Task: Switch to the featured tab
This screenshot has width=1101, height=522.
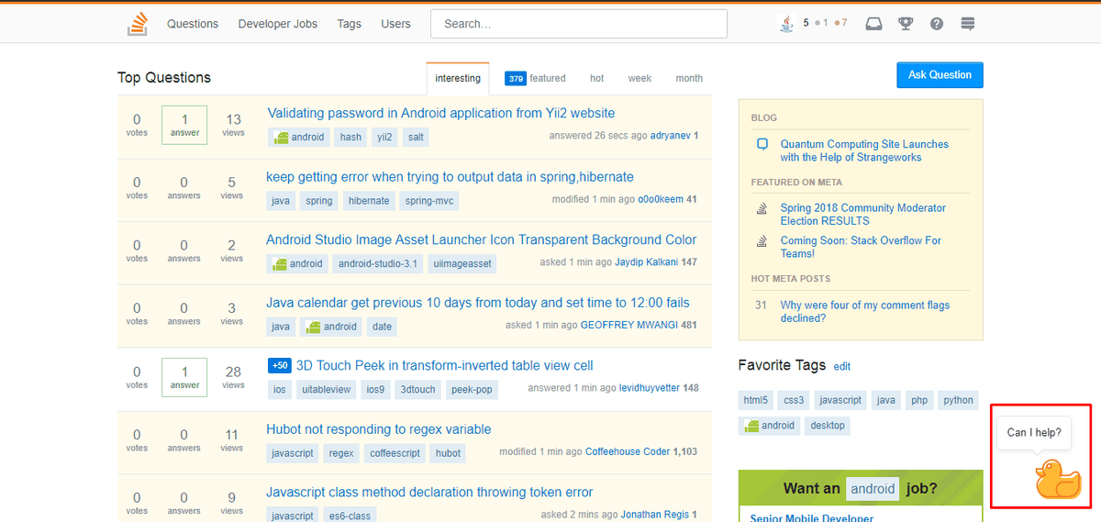Action: tap(536, 79)
